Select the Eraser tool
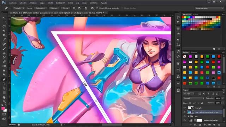This screenshot has width=226, height=127. point(4,62)
